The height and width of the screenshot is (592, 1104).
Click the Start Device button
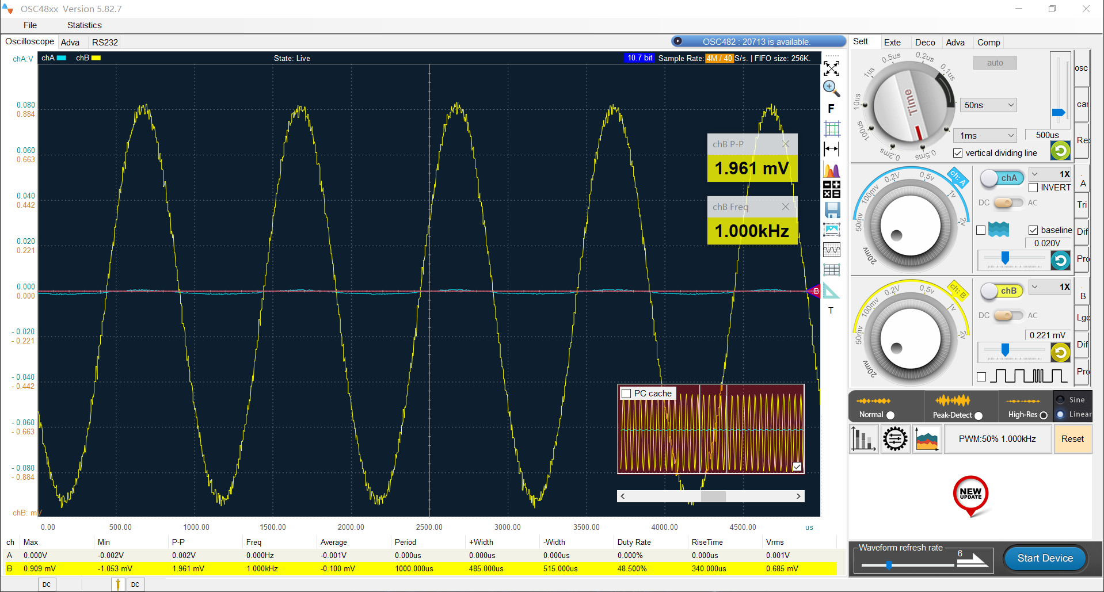click(1045, 558)
